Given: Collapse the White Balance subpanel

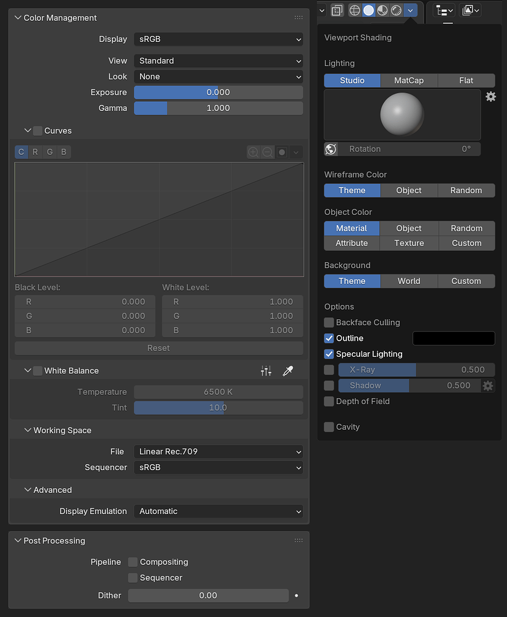Looking at the screenshot, I should 28,370.
